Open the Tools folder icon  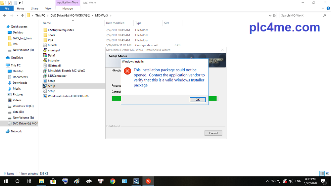pos(45,35)
